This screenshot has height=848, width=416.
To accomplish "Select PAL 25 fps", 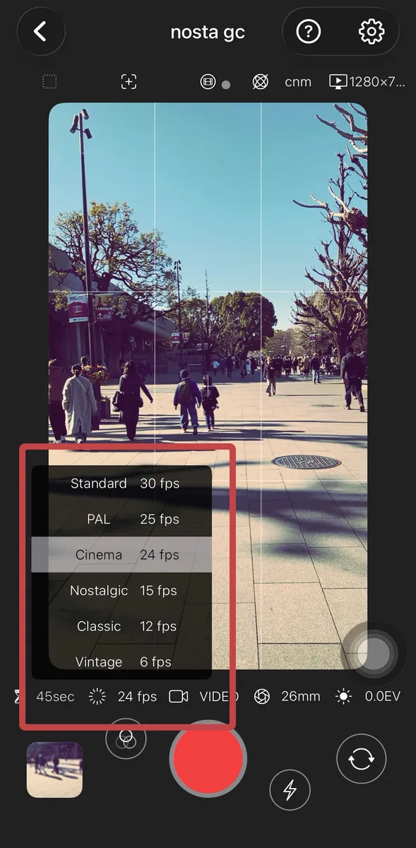I will coord(121,519).
